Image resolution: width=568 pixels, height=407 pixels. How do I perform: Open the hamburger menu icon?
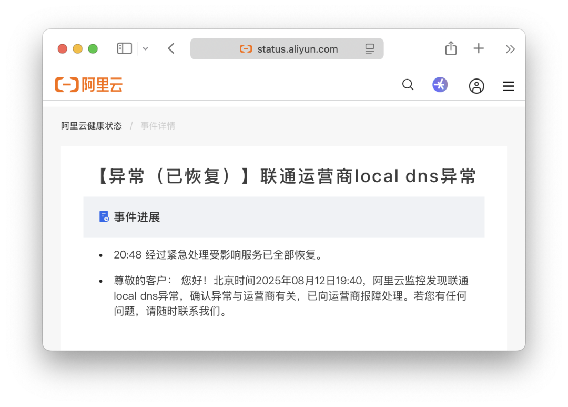click(x=509, y=86)
